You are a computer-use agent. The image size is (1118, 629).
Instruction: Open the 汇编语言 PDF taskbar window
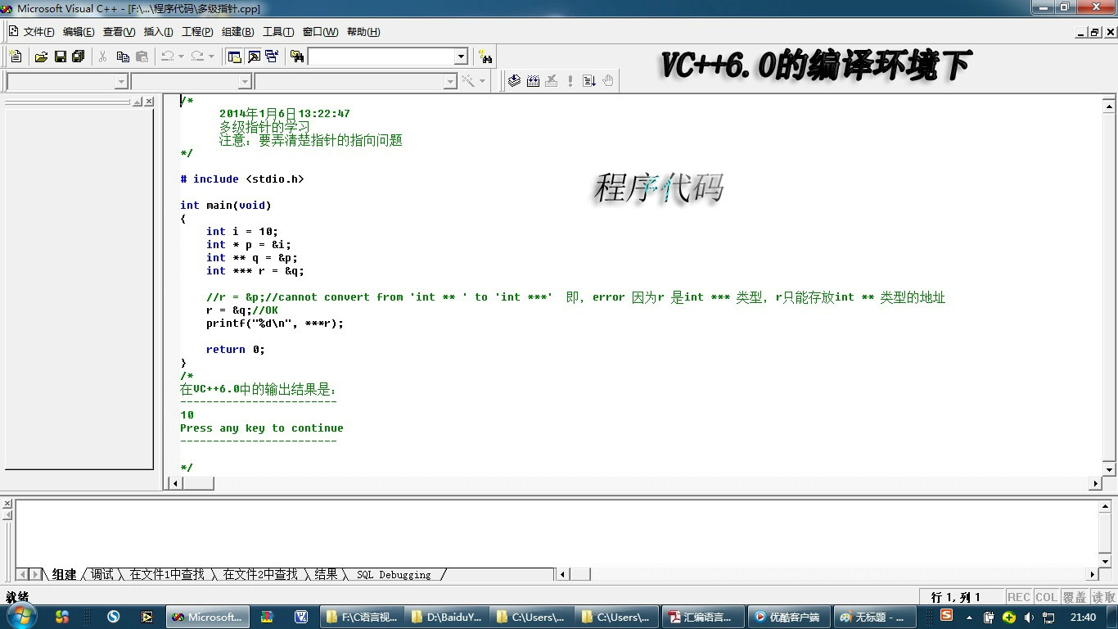pyautogui.click(x=701, y=617)
